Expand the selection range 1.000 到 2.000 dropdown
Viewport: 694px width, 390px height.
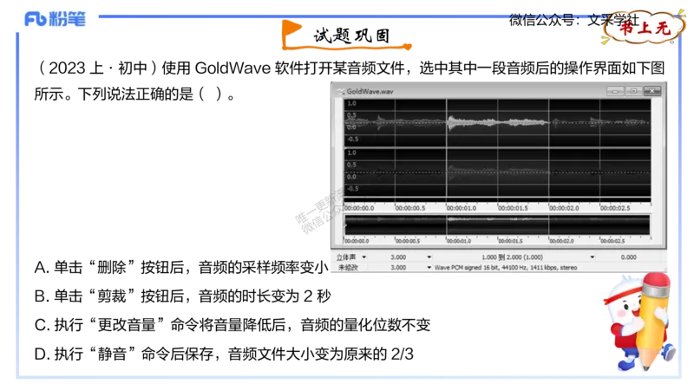tap(593, 257)
